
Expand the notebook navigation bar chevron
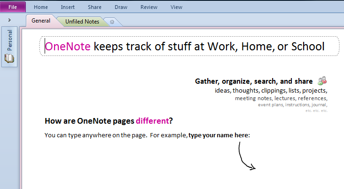point(9,20)
